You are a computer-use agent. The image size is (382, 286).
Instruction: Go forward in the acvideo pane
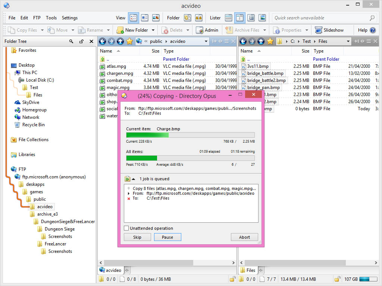coord(111,41)
